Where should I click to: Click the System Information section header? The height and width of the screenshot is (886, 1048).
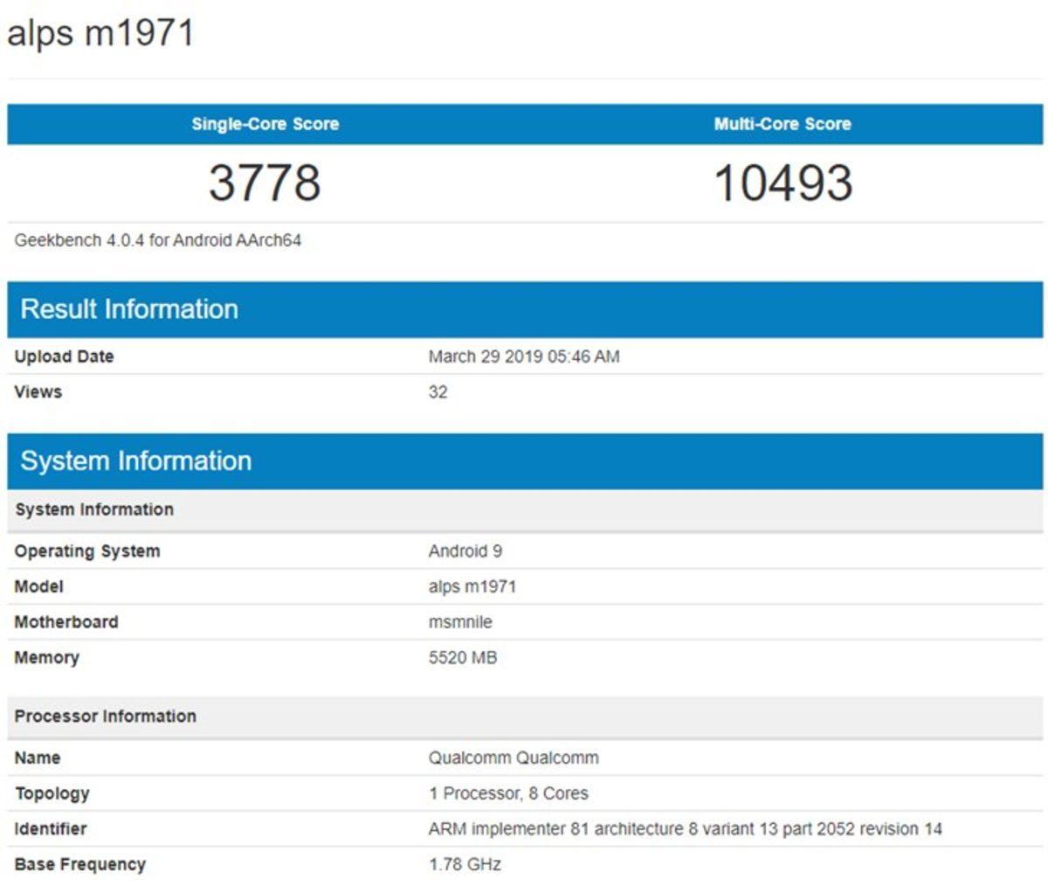point(137,460)
